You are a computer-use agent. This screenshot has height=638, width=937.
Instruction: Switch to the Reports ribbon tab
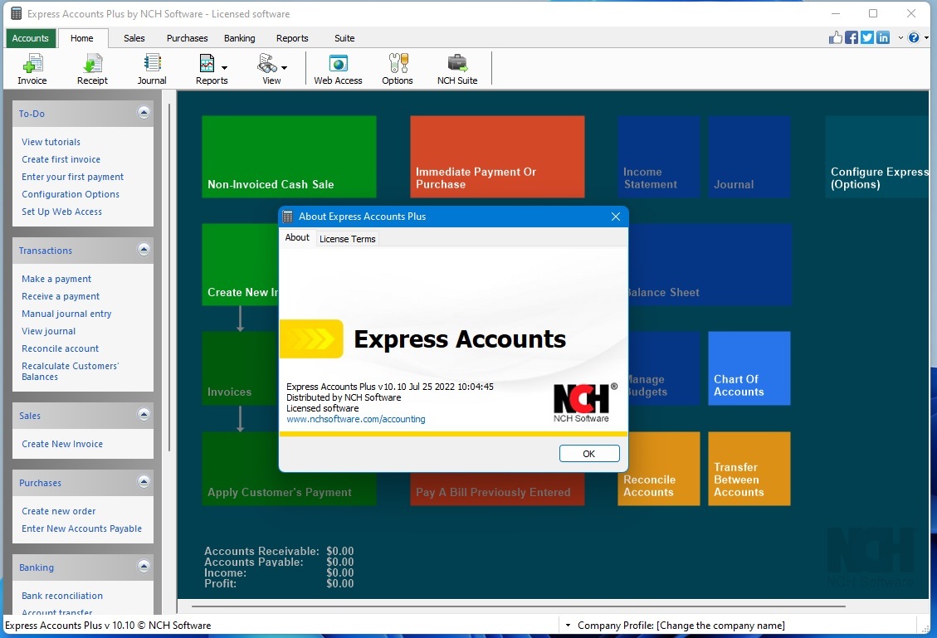point(292,38)
